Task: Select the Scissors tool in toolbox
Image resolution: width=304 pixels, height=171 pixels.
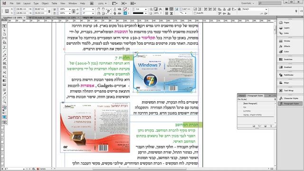Action: [x=4, y=72]
